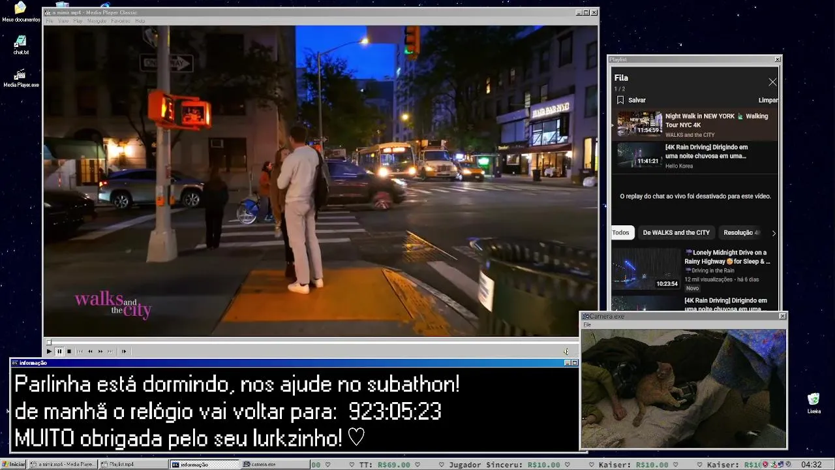The image size is (835, 470).
Task: Switch to the informação taskbar button
Action: tap(204, 464)
